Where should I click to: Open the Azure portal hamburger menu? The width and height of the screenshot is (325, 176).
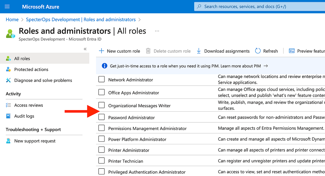[8, 6]
